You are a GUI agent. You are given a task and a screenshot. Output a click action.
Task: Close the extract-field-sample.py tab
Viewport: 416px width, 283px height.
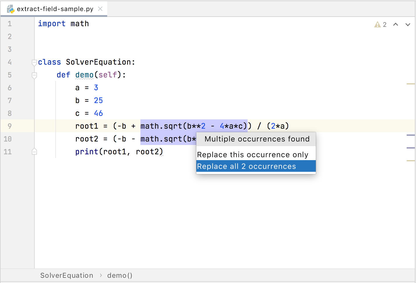(x=100, y=9)
